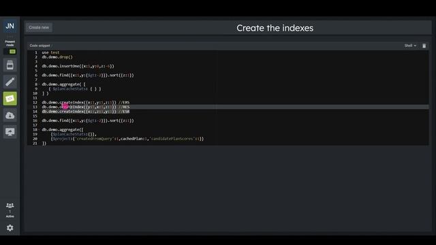Click the Create new button

pos(39,27)
